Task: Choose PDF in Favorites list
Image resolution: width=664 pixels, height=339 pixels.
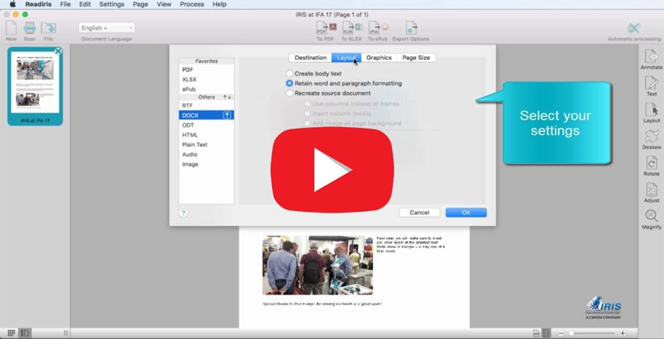Action: coord(206,70)
